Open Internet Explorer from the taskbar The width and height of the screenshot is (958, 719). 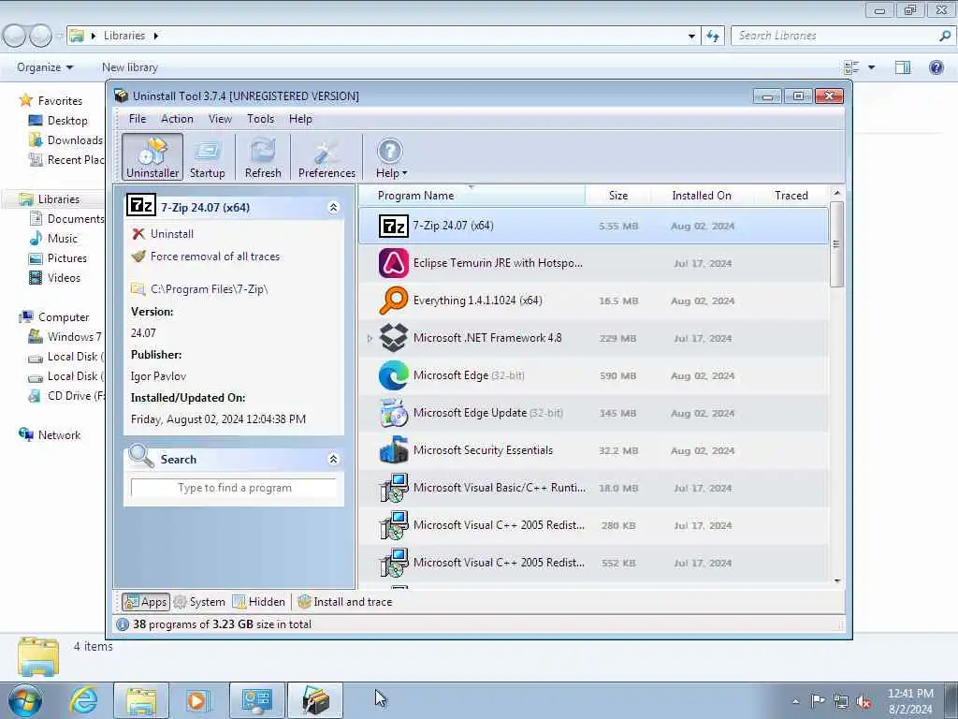83,700
